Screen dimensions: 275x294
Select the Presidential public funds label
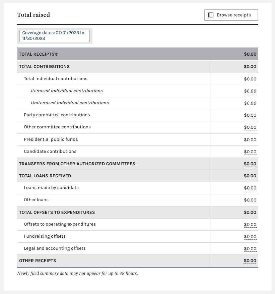51,139
